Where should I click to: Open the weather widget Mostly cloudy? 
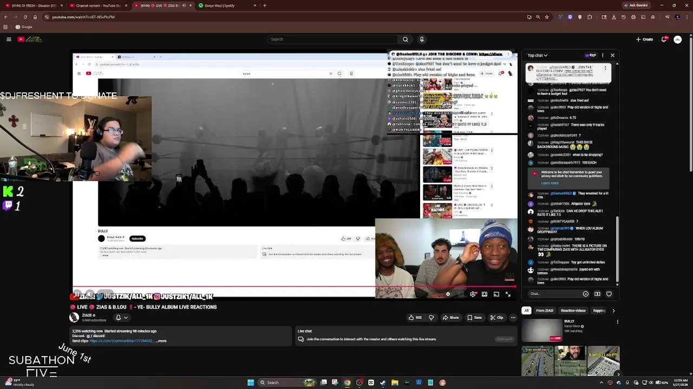pyautogui.click(x=19, y=383)
